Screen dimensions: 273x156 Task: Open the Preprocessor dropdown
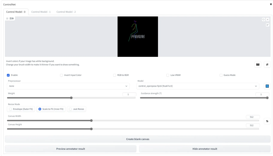(x=68, y=86)
